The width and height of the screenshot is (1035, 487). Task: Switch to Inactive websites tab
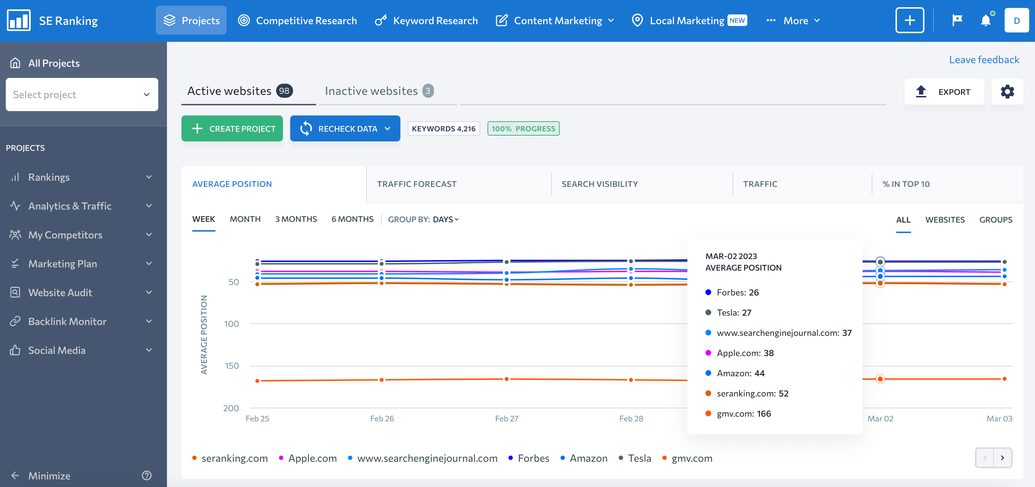point(379,91)
